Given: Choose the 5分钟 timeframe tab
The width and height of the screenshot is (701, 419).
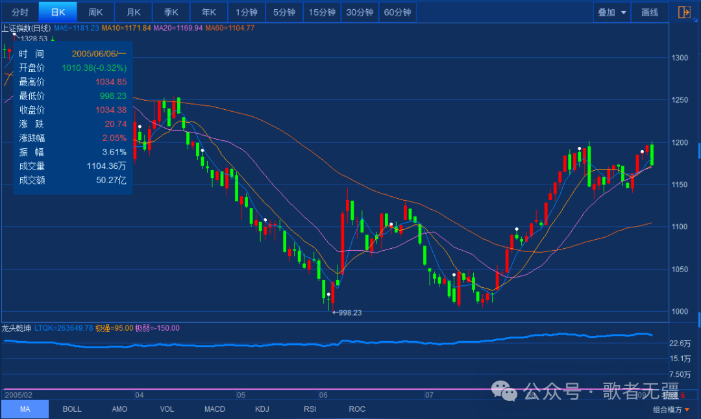Looking at the screenshot, I should pos(284,12).
